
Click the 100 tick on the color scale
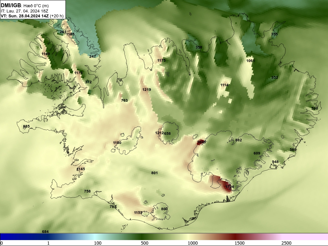(x=98, y=243)
